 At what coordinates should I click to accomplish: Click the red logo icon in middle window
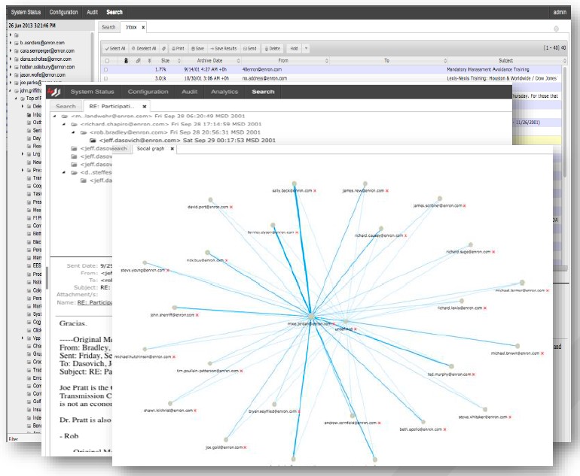point(54,92)
